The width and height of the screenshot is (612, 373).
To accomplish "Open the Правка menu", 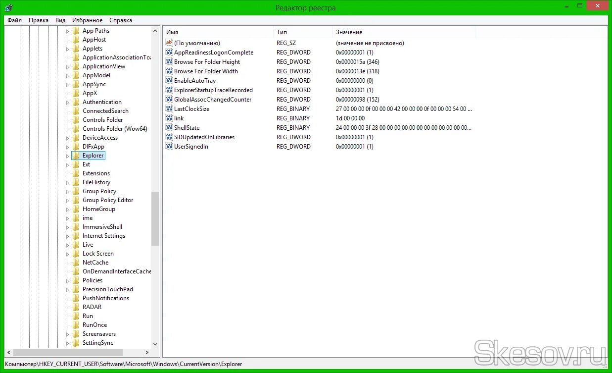I will point(38,20).
